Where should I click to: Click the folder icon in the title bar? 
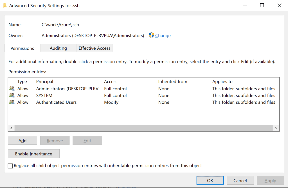[x=5, y=5]
